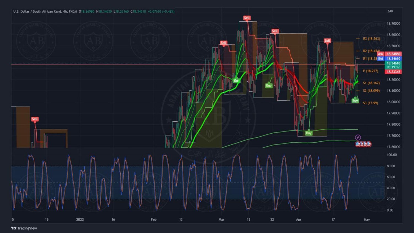414x233 pixels.
Task: Click the Sell signal label from December
Action: (x=35, y=119)
